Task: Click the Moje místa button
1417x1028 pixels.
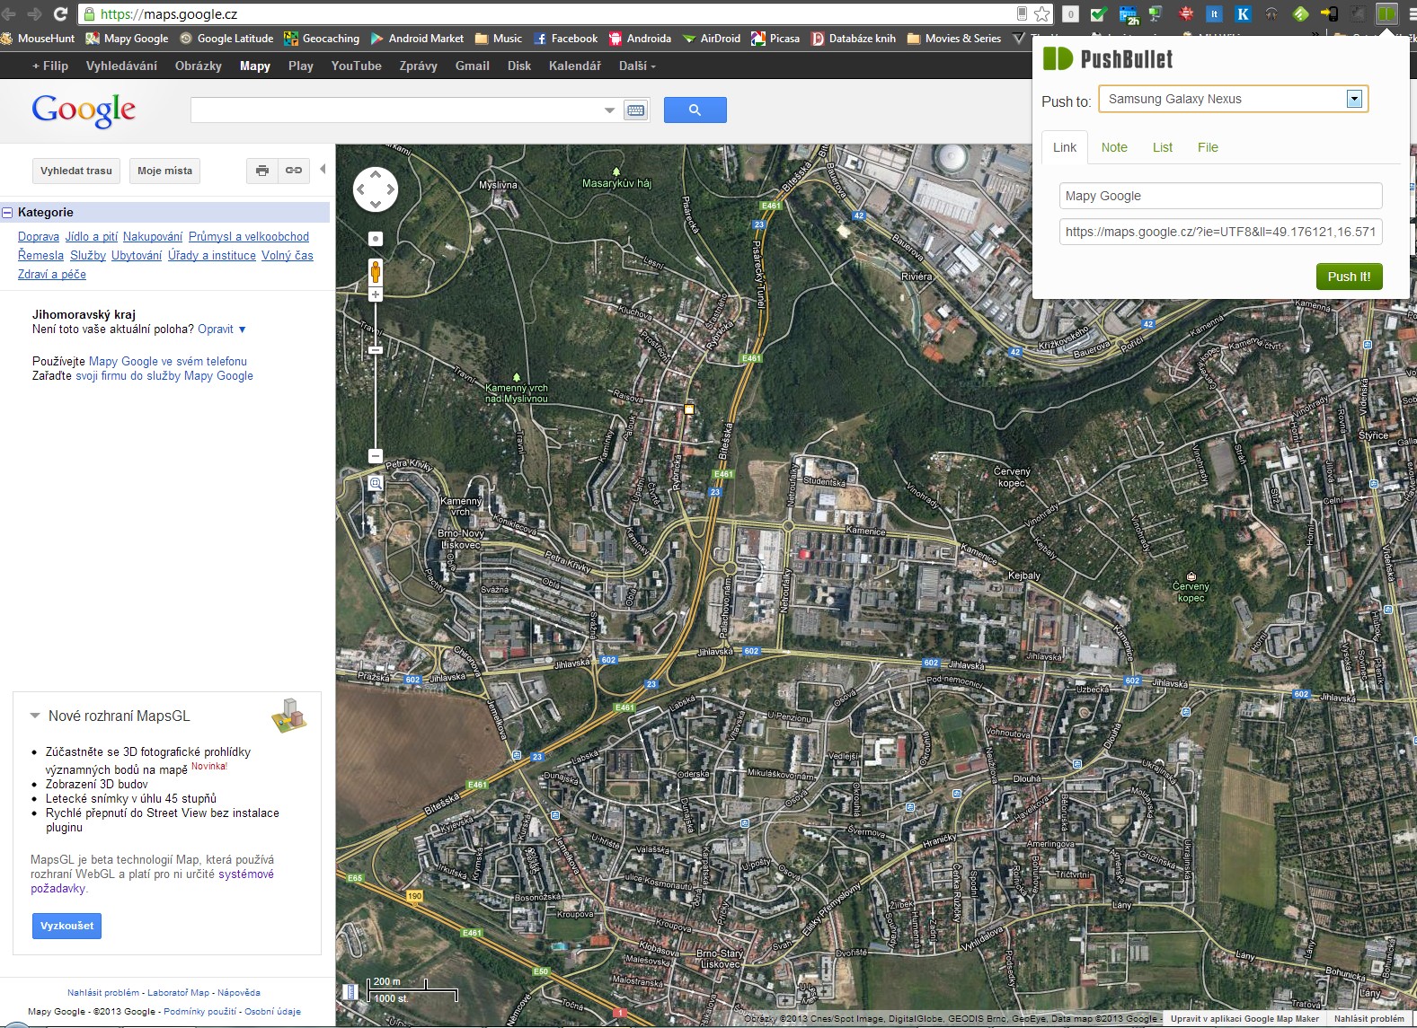Action: coord(164,171)
